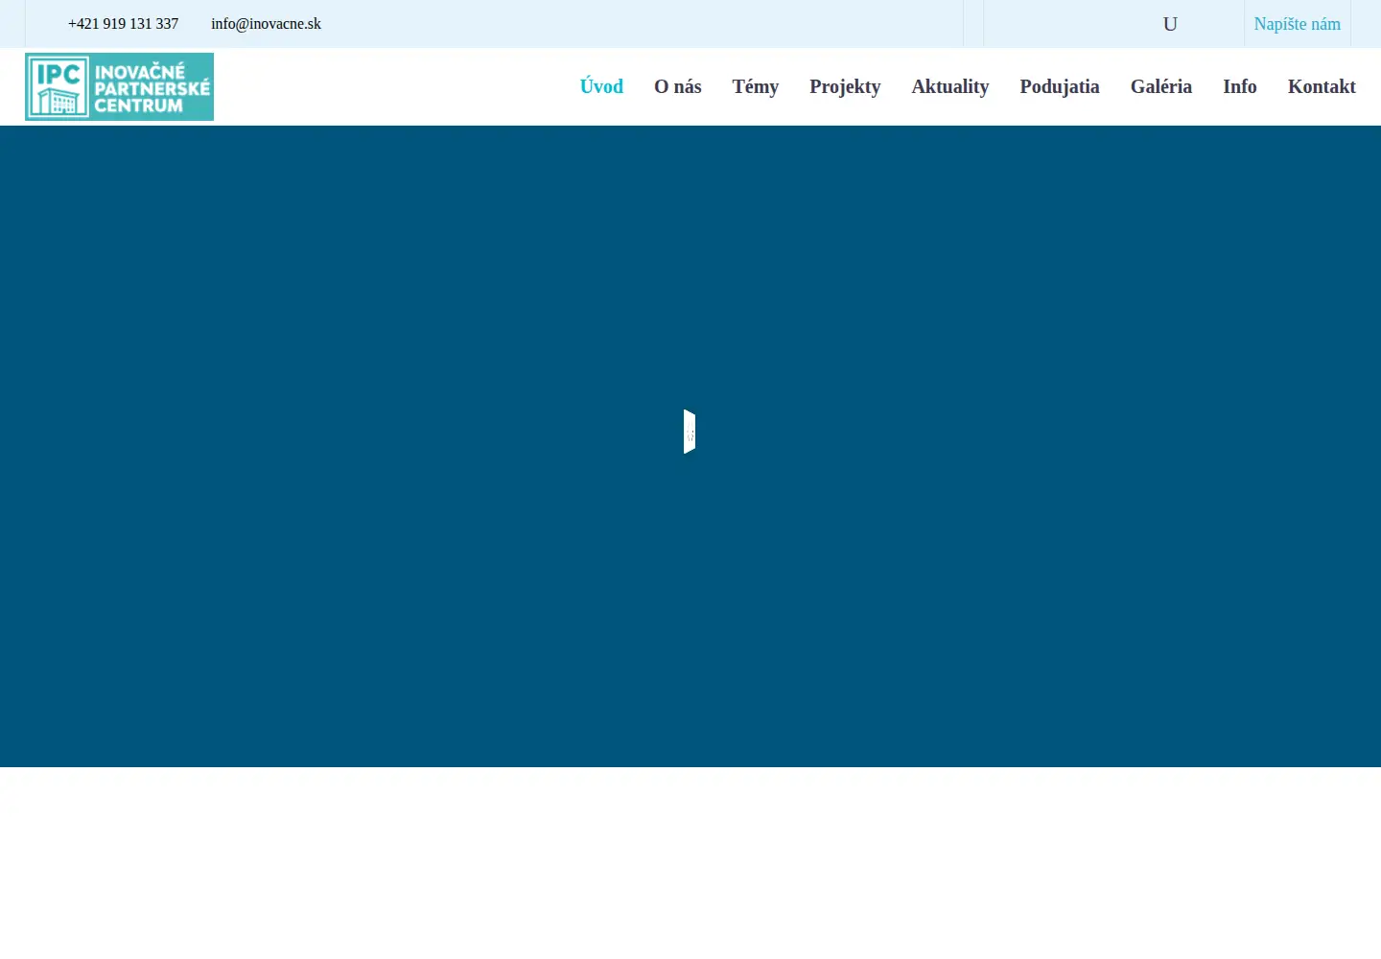
Task: Click the white loading spinner icon in the banner
Action: (x=690, y=432)
